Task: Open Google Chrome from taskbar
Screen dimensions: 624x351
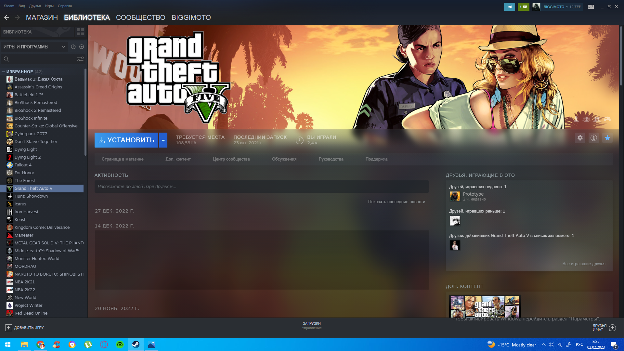Action: (x=40, y=344)
